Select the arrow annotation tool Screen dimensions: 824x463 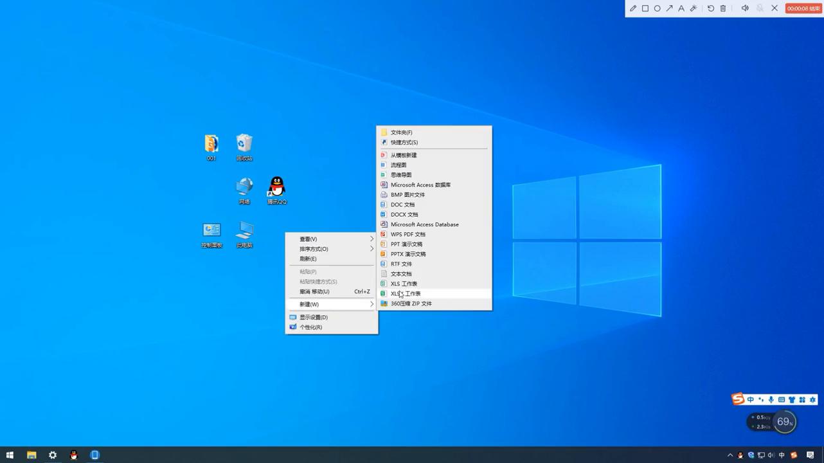click(x=669, y=8)
